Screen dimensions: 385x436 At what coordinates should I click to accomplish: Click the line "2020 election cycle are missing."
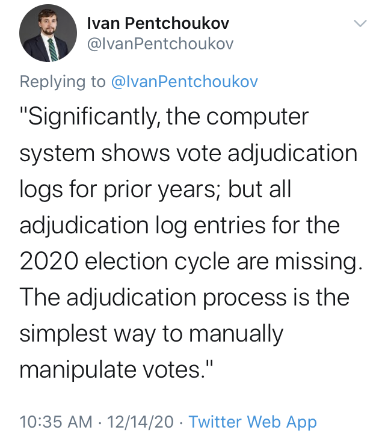(x=191, y=262)
